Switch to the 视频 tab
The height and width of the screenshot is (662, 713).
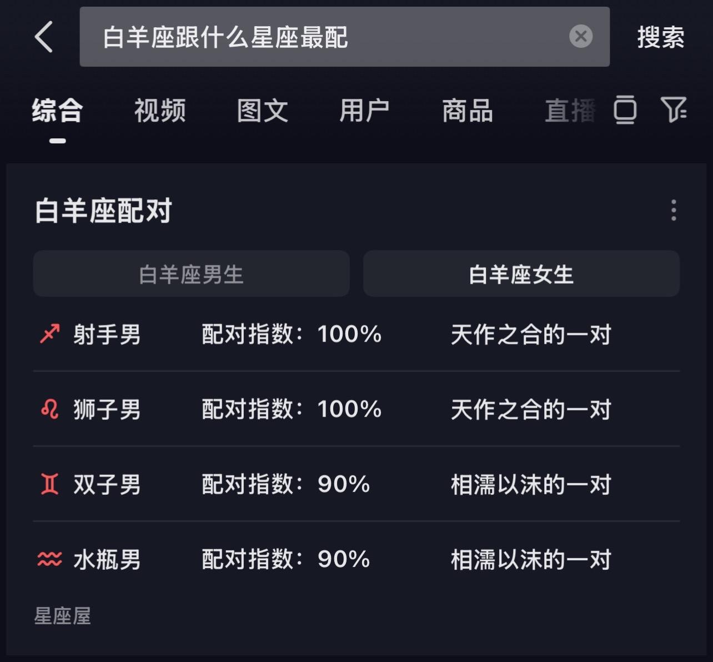[x=160, y=111]
